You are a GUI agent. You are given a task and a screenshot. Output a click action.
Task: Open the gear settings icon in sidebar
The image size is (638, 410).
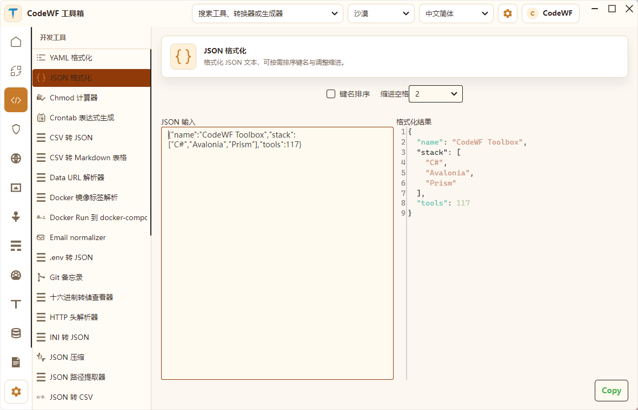tap(16, 392)
